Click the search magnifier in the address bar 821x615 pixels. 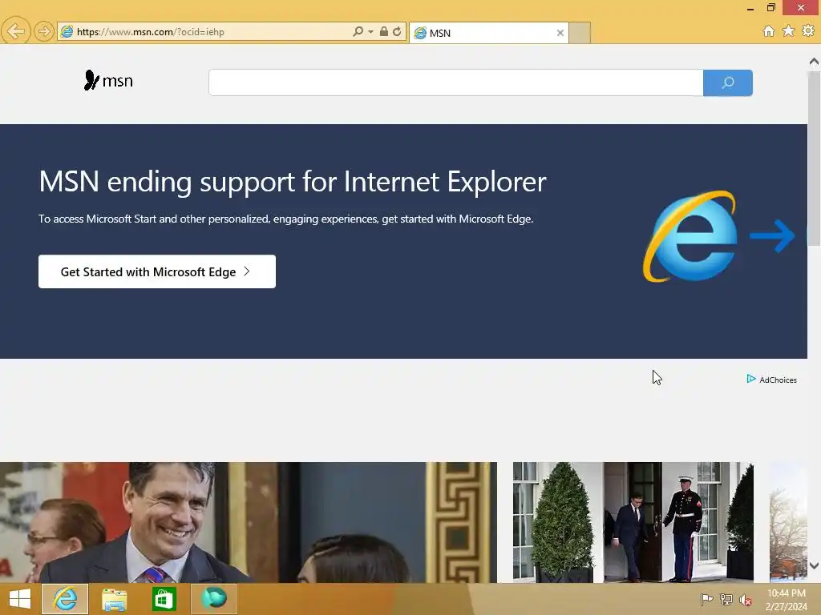pyautogui.click(x=358, y=31)
